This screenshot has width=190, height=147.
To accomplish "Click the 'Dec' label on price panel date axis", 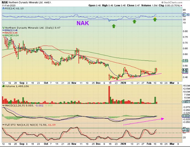I will (x=98, y=83).
